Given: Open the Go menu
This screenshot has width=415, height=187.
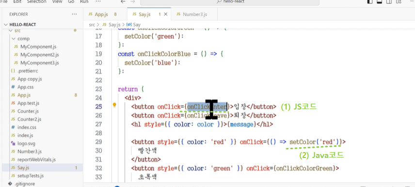Looking at the screenshot, I should [x=71, y=1].
